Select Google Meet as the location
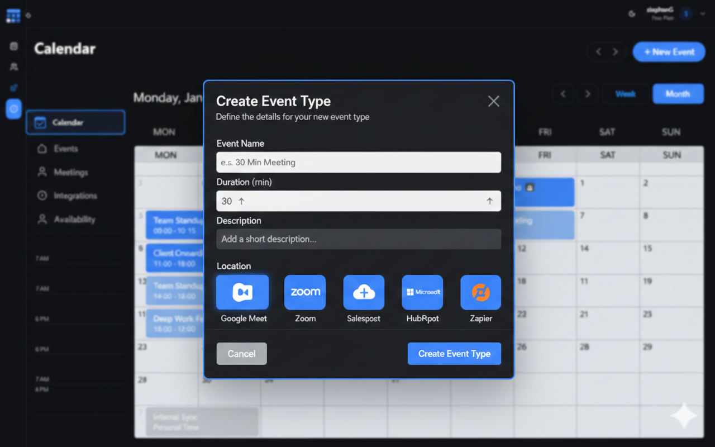Viewport: 715px width, 447px height. click(242, 292)
